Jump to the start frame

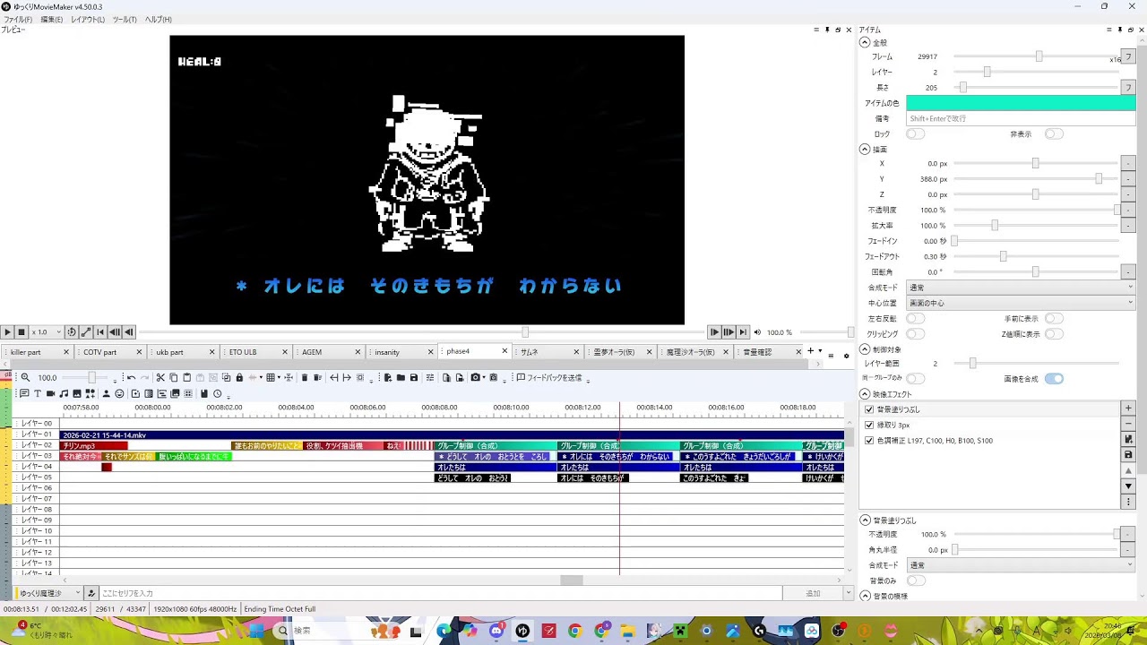[100, 331]
